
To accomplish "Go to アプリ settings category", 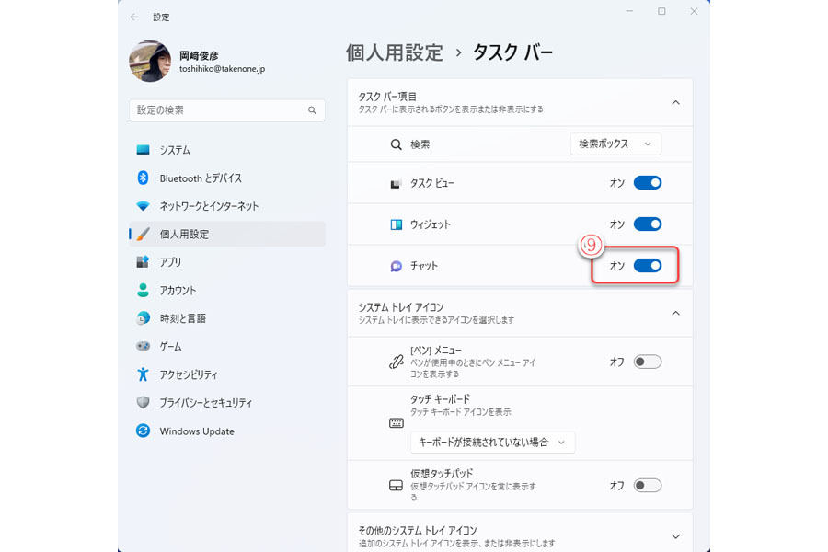I will coord(227,262).
